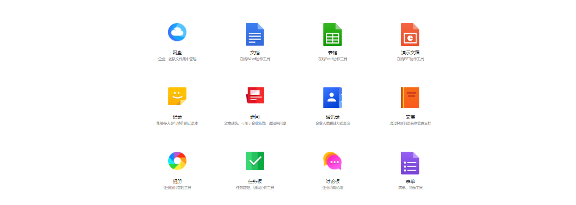Click description '在线Word协作工具'
This screenshot has height=205, width=576.
(x=255, y=59)
